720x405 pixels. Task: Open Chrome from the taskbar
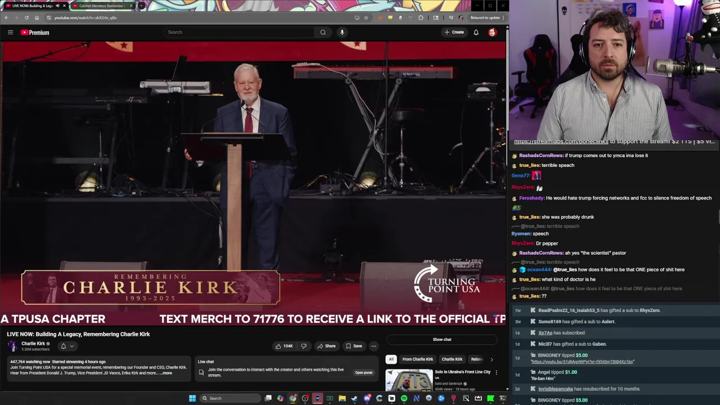click(292, 398)
